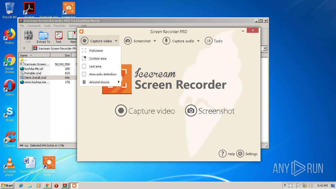Open WinRAR Commands menu
This screenshot has width=336, height=189.
click(x=34, y=26)
